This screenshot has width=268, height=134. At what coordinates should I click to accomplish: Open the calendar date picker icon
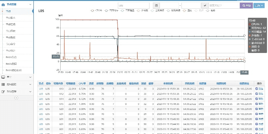(x=156, y=6)
